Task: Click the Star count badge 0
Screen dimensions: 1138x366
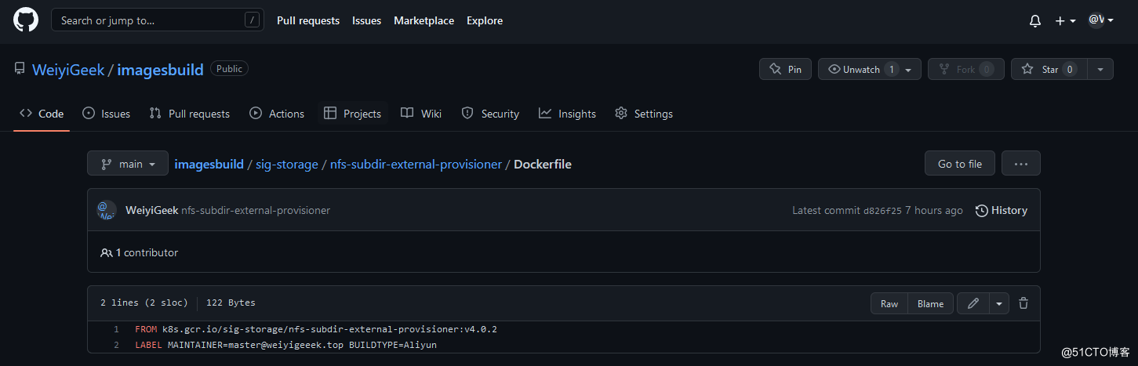Action: 1070,69
